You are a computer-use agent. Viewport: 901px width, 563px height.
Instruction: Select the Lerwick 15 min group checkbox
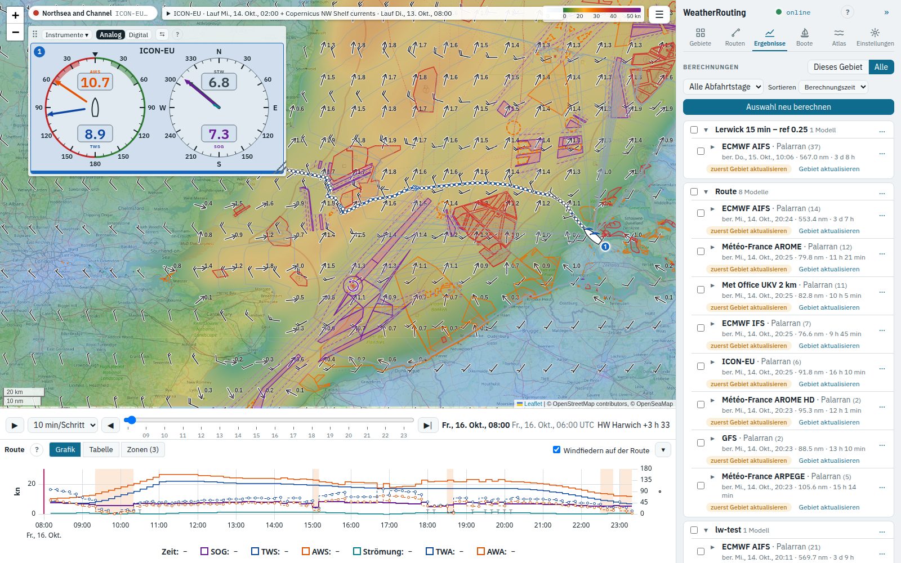pos(694,130)
